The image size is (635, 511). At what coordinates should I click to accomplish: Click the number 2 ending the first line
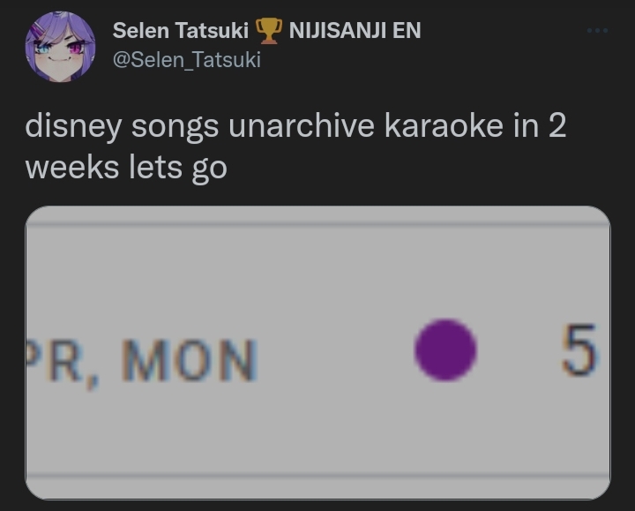point(557,125)
